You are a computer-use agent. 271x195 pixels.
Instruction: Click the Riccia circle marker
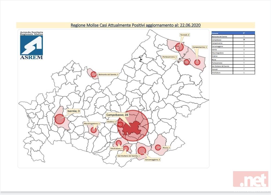[x=158, y=148]
